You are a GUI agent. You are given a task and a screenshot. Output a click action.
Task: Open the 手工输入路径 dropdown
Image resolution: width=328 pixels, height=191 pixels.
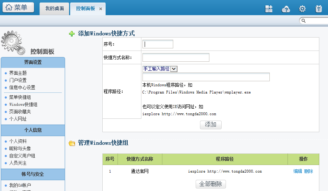(x=159, y=69)
